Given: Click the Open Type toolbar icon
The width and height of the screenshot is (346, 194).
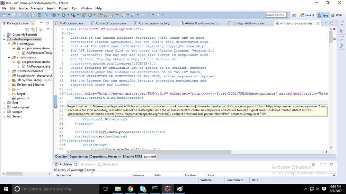Looking at the screenshot, I should [x=100, y=15].
